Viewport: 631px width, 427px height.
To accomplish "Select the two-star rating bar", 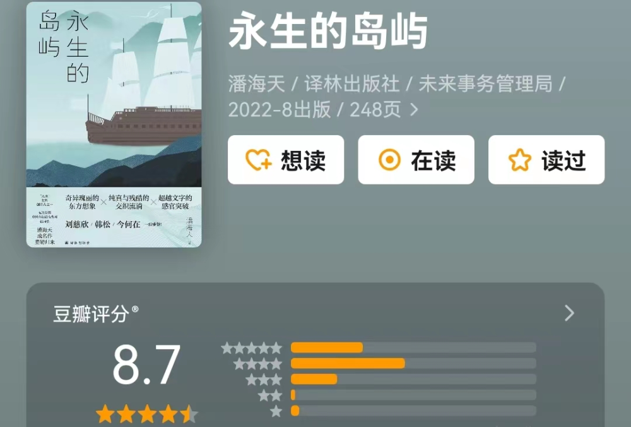I will point(413,395).
